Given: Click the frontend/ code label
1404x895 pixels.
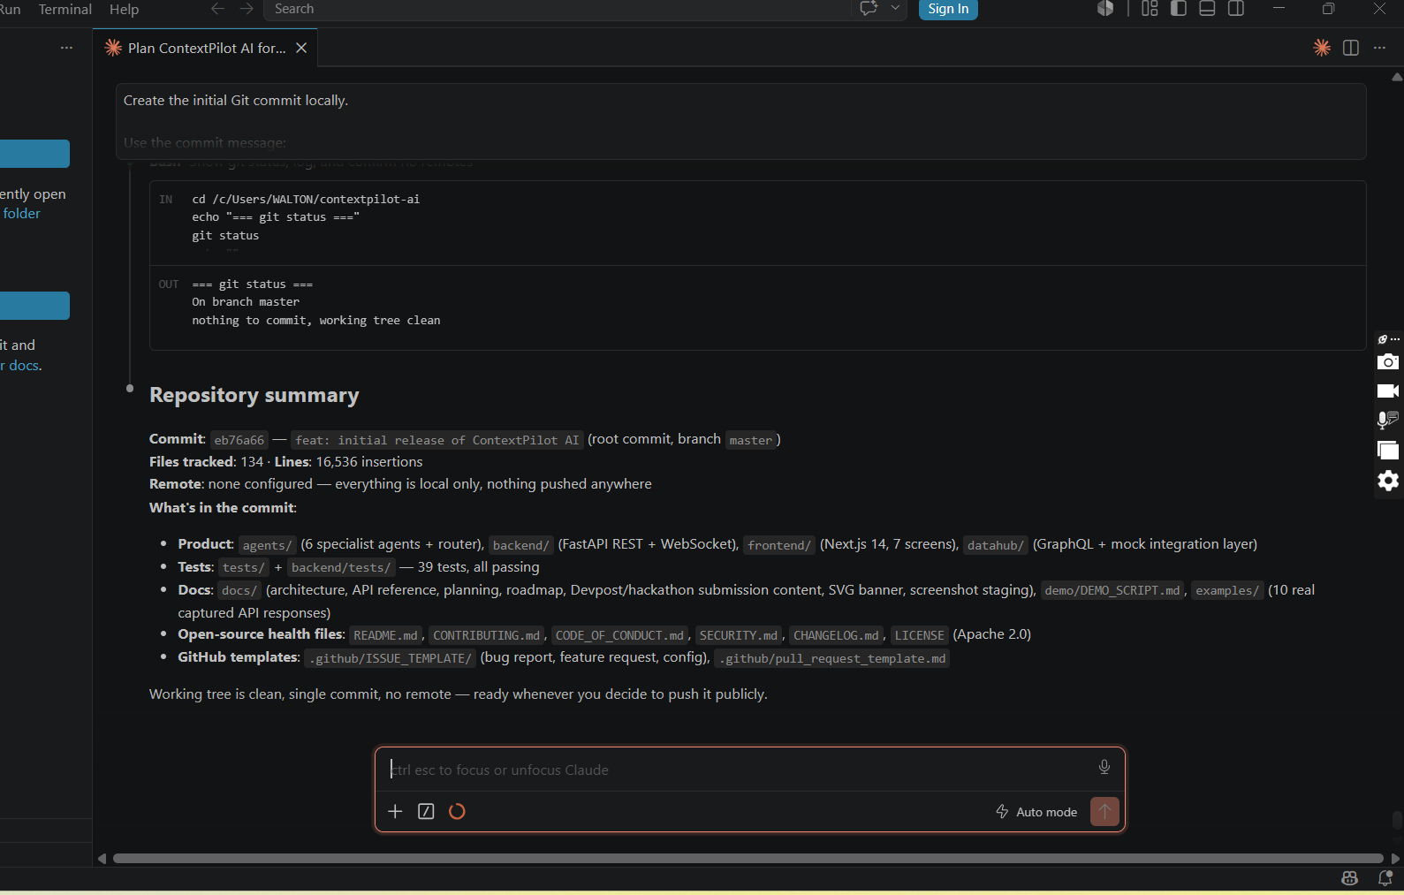Looking at the screenshot, I should [779, 545].
